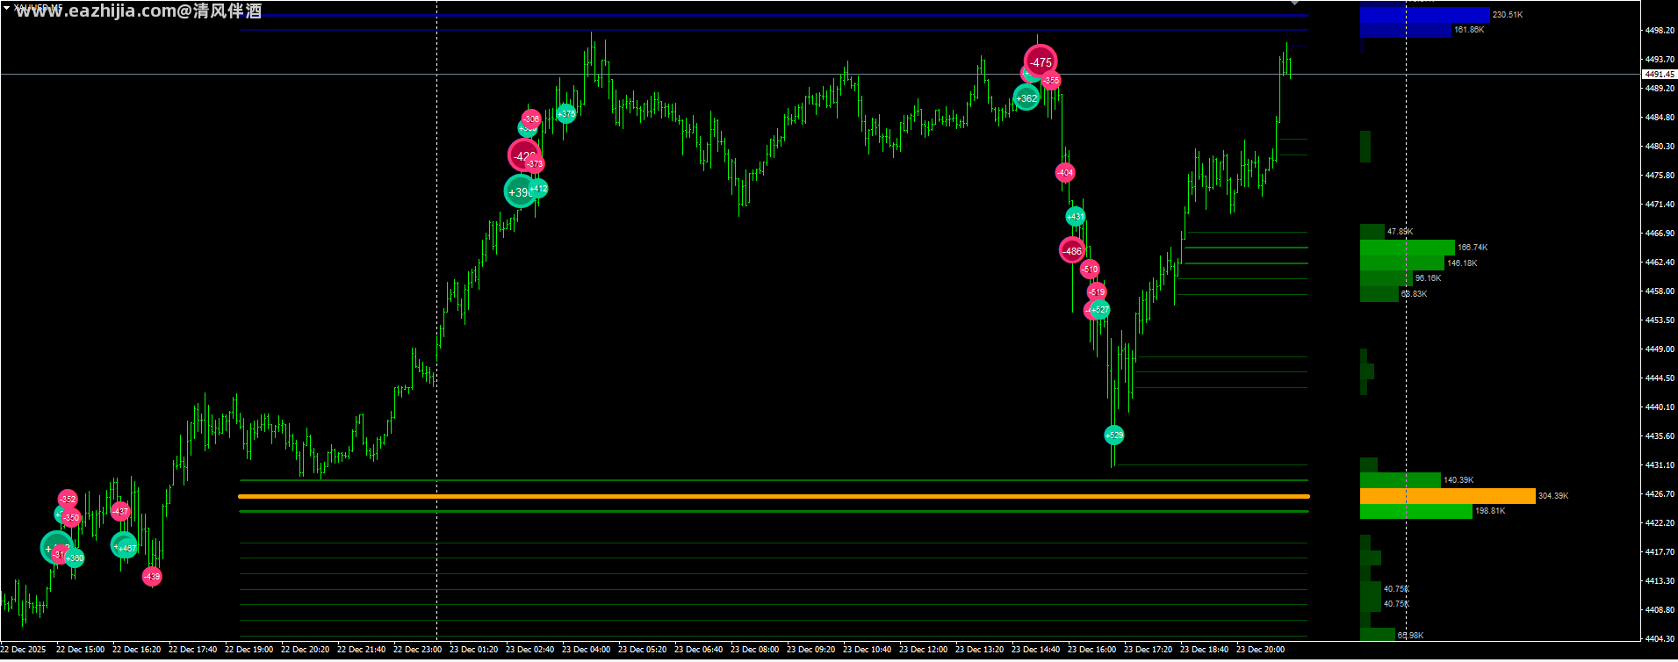The height and width of the screenshot is (662, 1678).
Task: Select the -486 red bubble
Action: click(1072, 250)
